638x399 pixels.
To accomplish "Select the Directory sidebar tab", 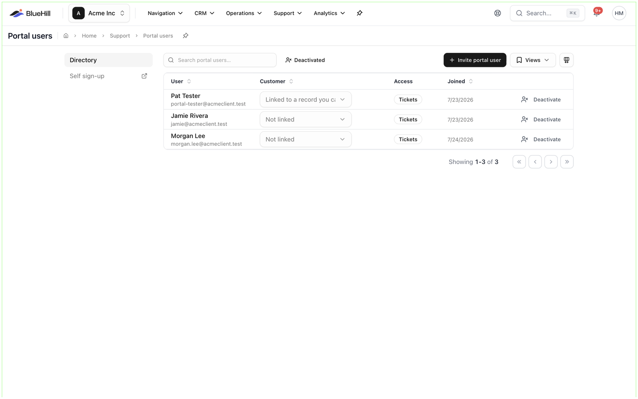I will pos(109,60).
